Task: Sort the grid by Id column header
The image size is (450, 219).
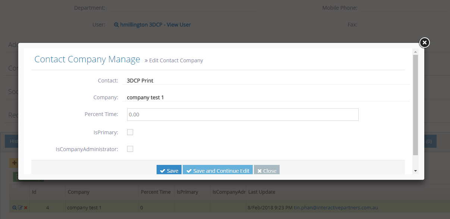Action: (x=34, y=192)
